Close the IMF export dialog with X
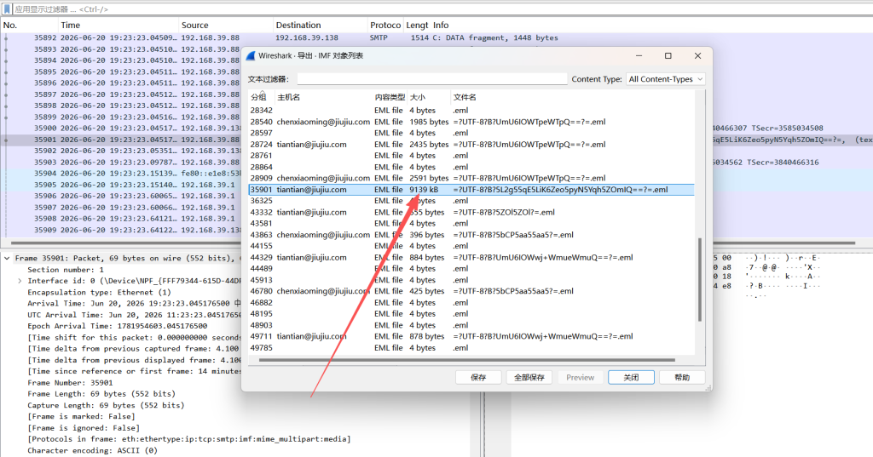The height and width of the screenshot is (457, 873). [697, 55]
